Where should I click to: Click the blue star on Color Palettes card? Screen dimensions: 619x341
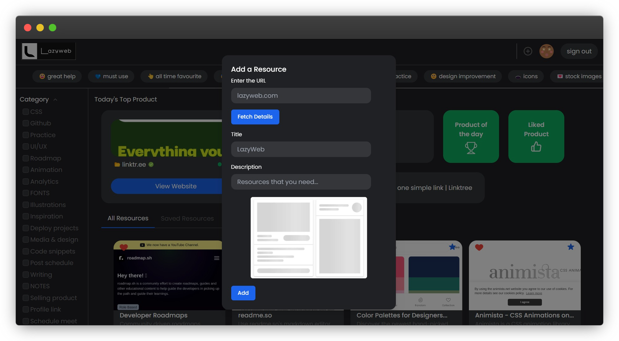(452, 247)
